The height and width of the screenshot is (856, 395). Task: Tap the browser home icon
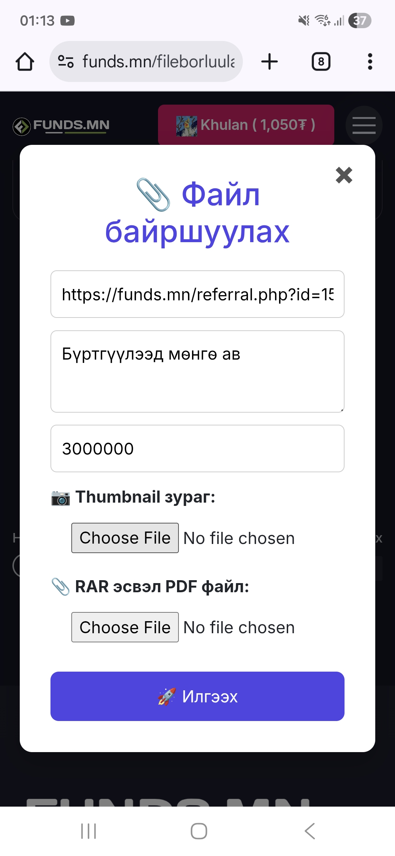coord(25,61)
